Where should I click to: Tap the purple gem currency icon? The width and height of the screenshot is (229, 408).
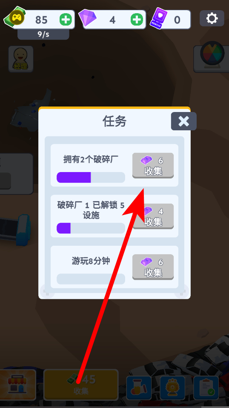coord(87,18)
